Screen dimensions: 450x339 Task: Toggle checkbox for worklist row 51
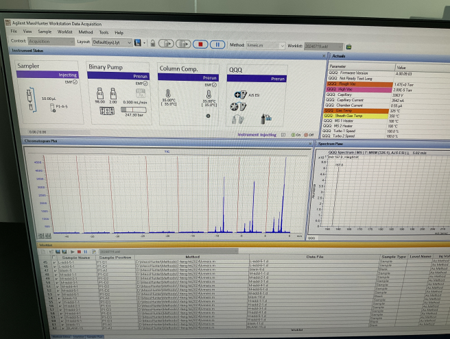(x=57, y=286)
